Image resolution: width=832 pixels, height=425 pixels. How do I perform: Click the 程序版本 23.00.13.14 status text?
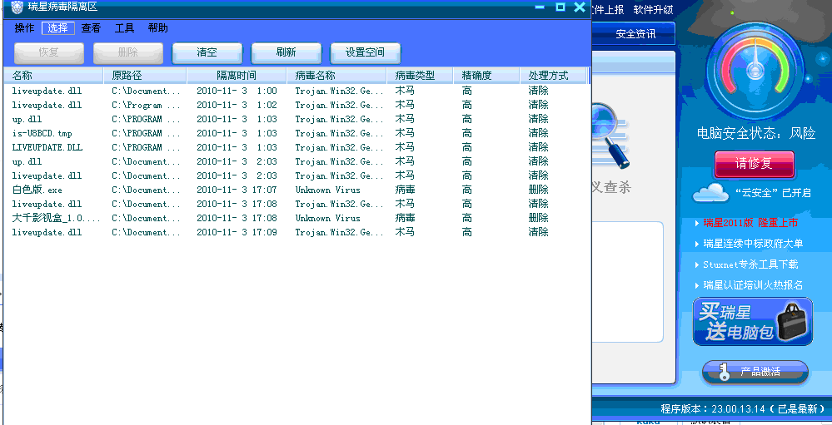742,408
